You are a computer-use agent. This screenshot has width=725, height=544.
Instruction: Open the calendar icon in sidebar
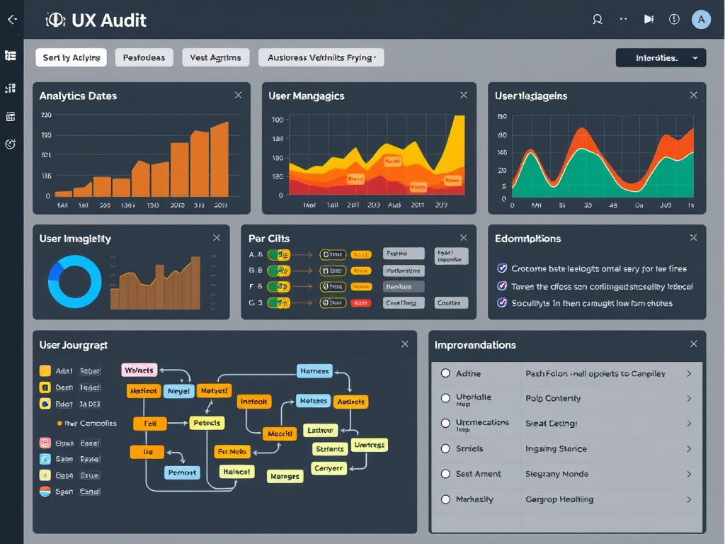[x=11, y=116]
